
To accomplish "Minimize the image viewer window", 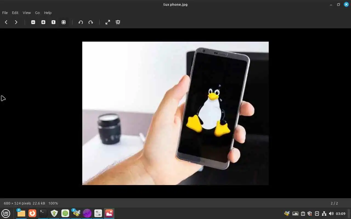I will tap(331, 4).
